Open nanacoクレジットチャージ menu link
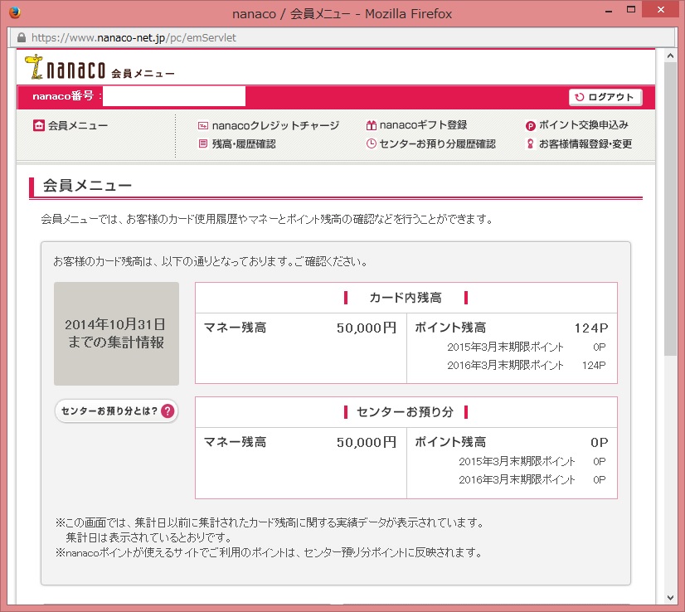This screenshot has width=685, height=612. 268,126
